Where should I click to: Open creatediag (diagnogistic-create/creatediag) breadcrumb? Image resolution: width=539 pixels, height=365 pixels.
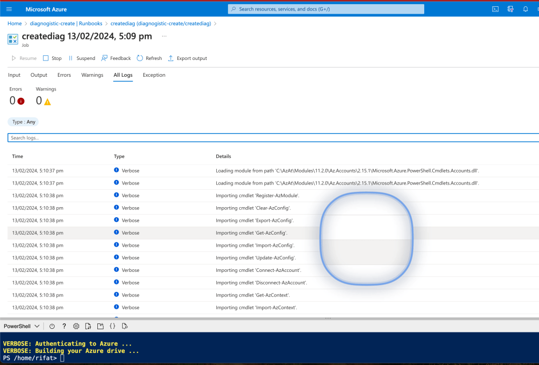click(x=161, y=23)
